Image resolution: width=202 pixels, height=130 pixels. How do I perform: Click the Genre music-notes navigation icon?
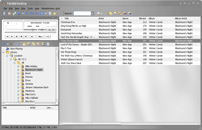coord(38,44)
